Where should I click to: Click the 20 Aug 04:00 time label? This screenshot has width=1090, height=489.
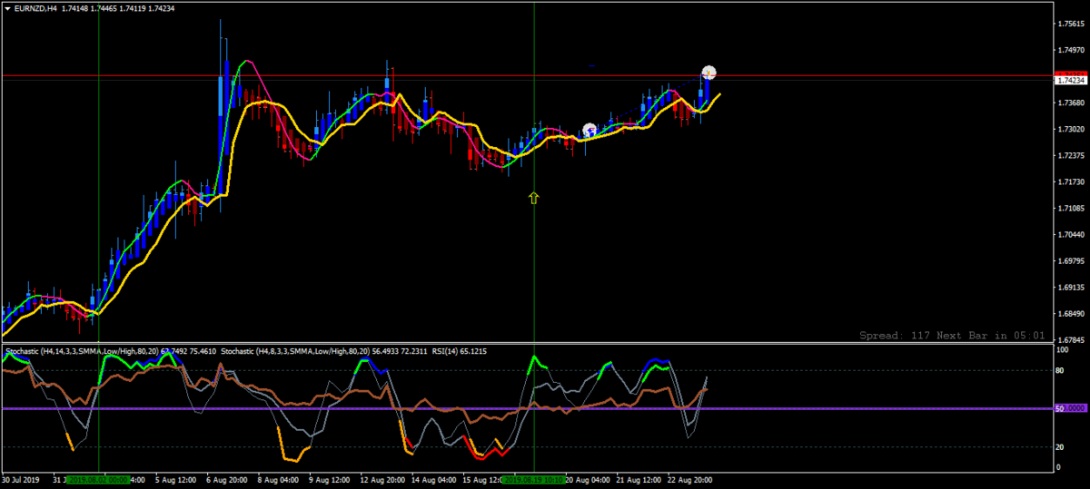coord(588,479)
